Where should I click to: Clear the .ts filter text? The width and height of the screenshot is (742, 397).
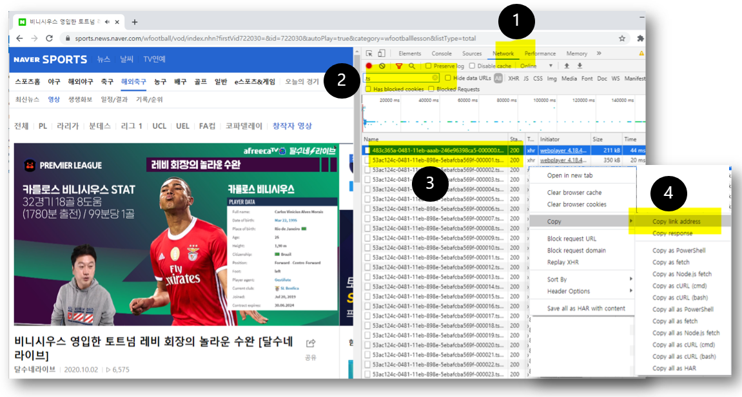coord(435,77)
